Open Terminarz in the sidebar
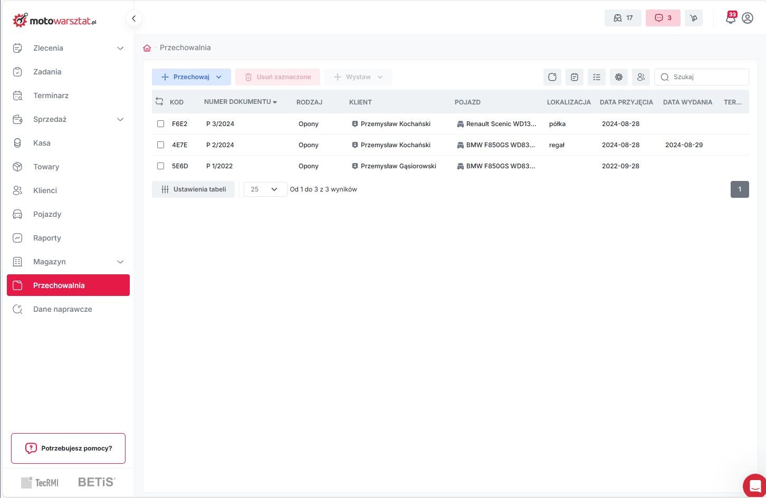This screenshot has height=498, width=766. click(x=51, y=95)
